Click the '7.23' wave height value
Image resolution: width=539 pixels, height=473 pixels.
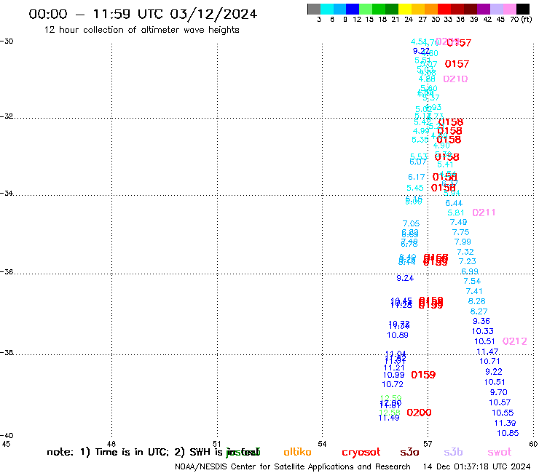pyautogui.click(x=468, y=261)
